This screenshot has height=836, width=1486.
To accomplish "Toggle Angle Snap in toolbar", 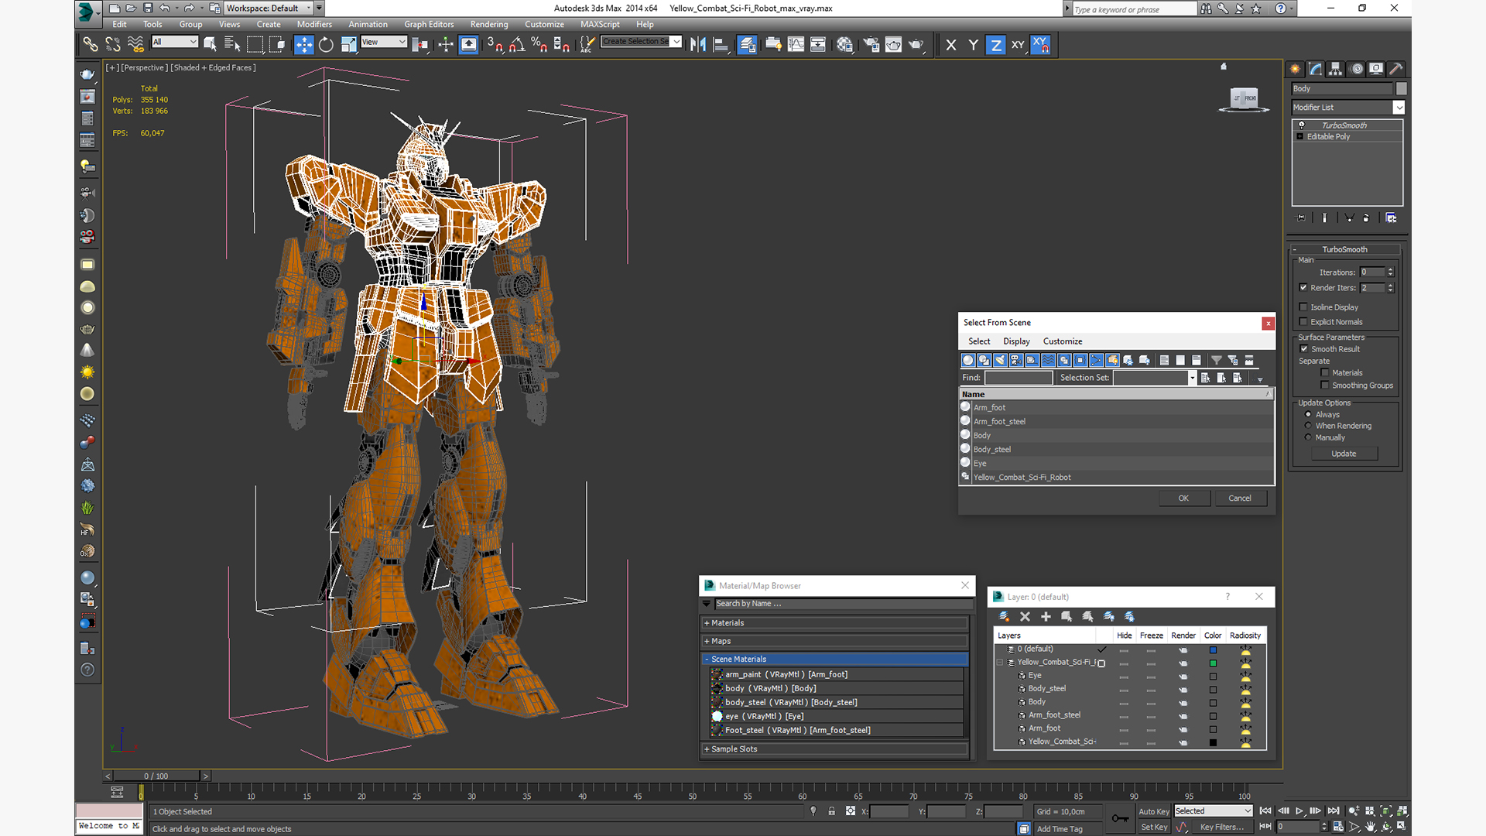I will click(x=517, y=45).
